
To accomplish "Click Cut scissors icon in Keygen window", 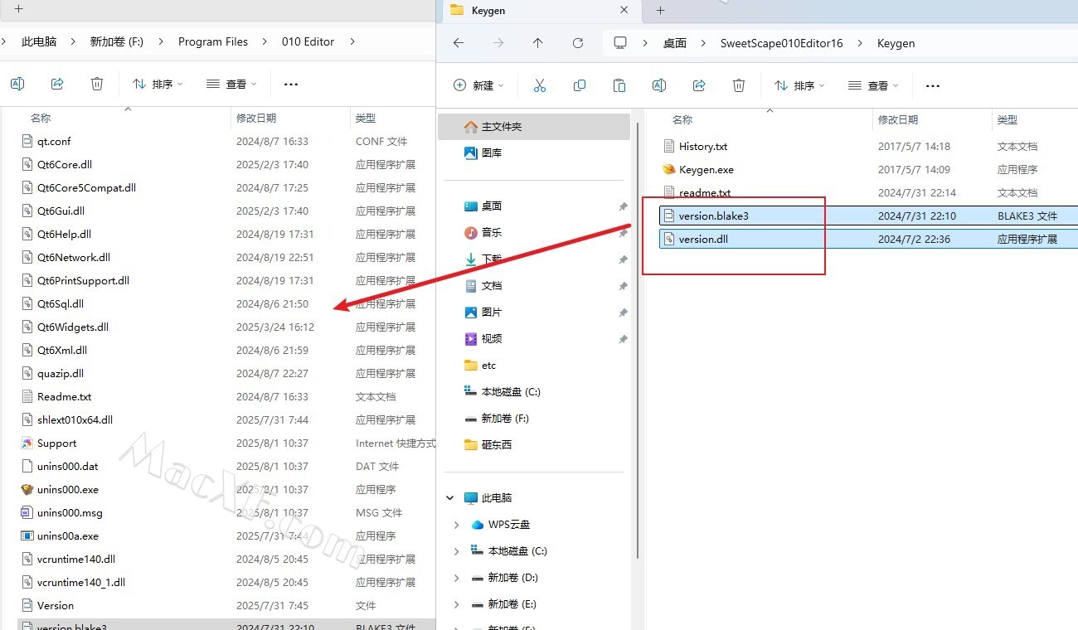I will (540, 85).
